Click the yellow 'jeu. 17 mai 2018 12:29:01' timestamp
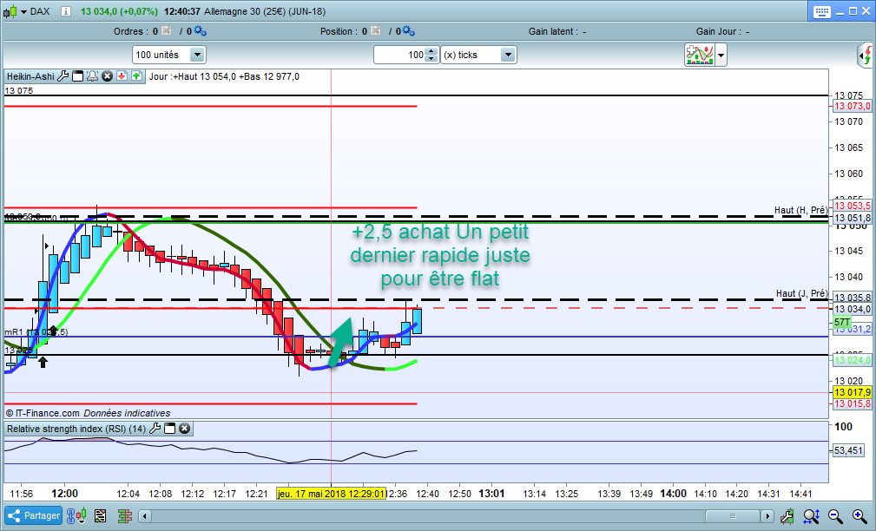 (x=331, y=494)
